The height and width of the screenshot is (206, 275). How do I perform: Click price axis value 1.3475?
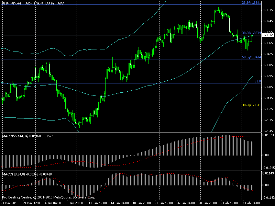268,54
